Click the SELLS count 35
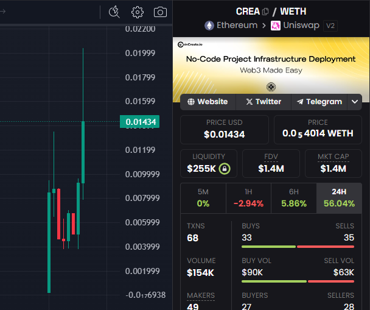 (x=349, y=238)
